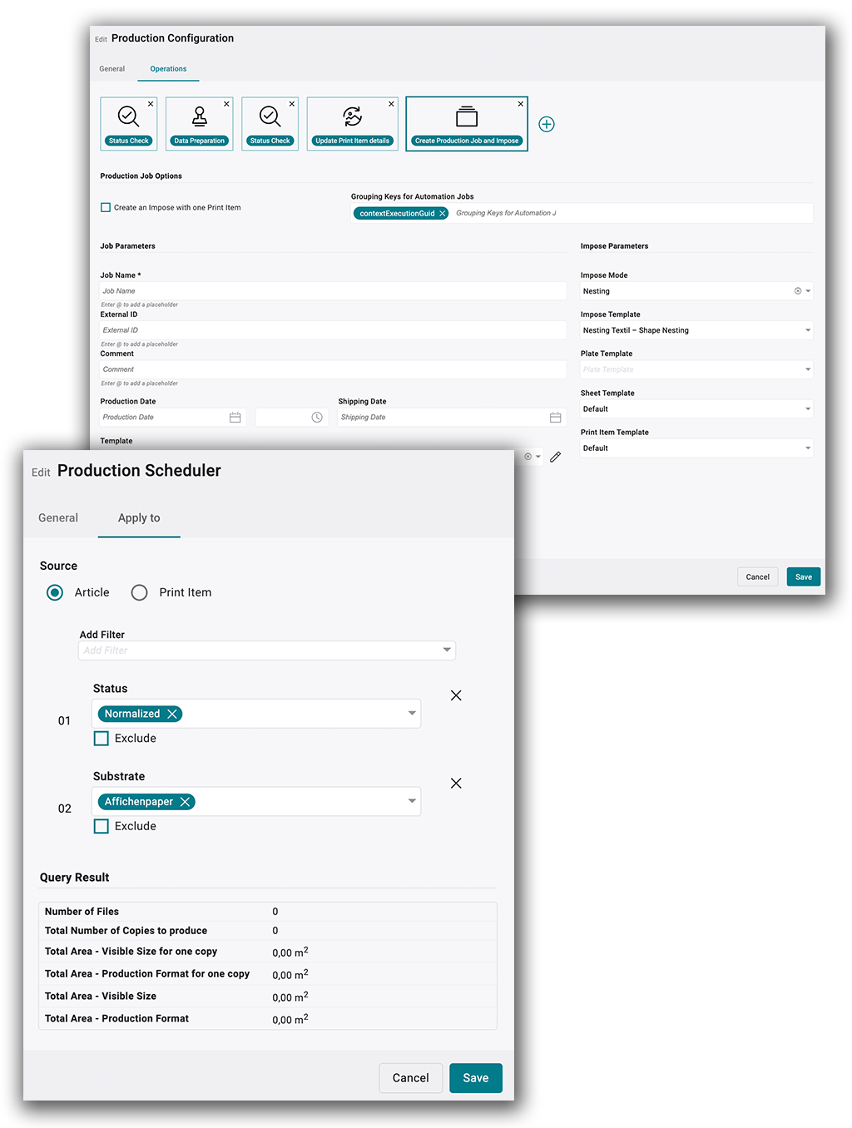The image size is (852, 1128).
Task: Check Exclude under the Status filter
Action: [102, 738]
